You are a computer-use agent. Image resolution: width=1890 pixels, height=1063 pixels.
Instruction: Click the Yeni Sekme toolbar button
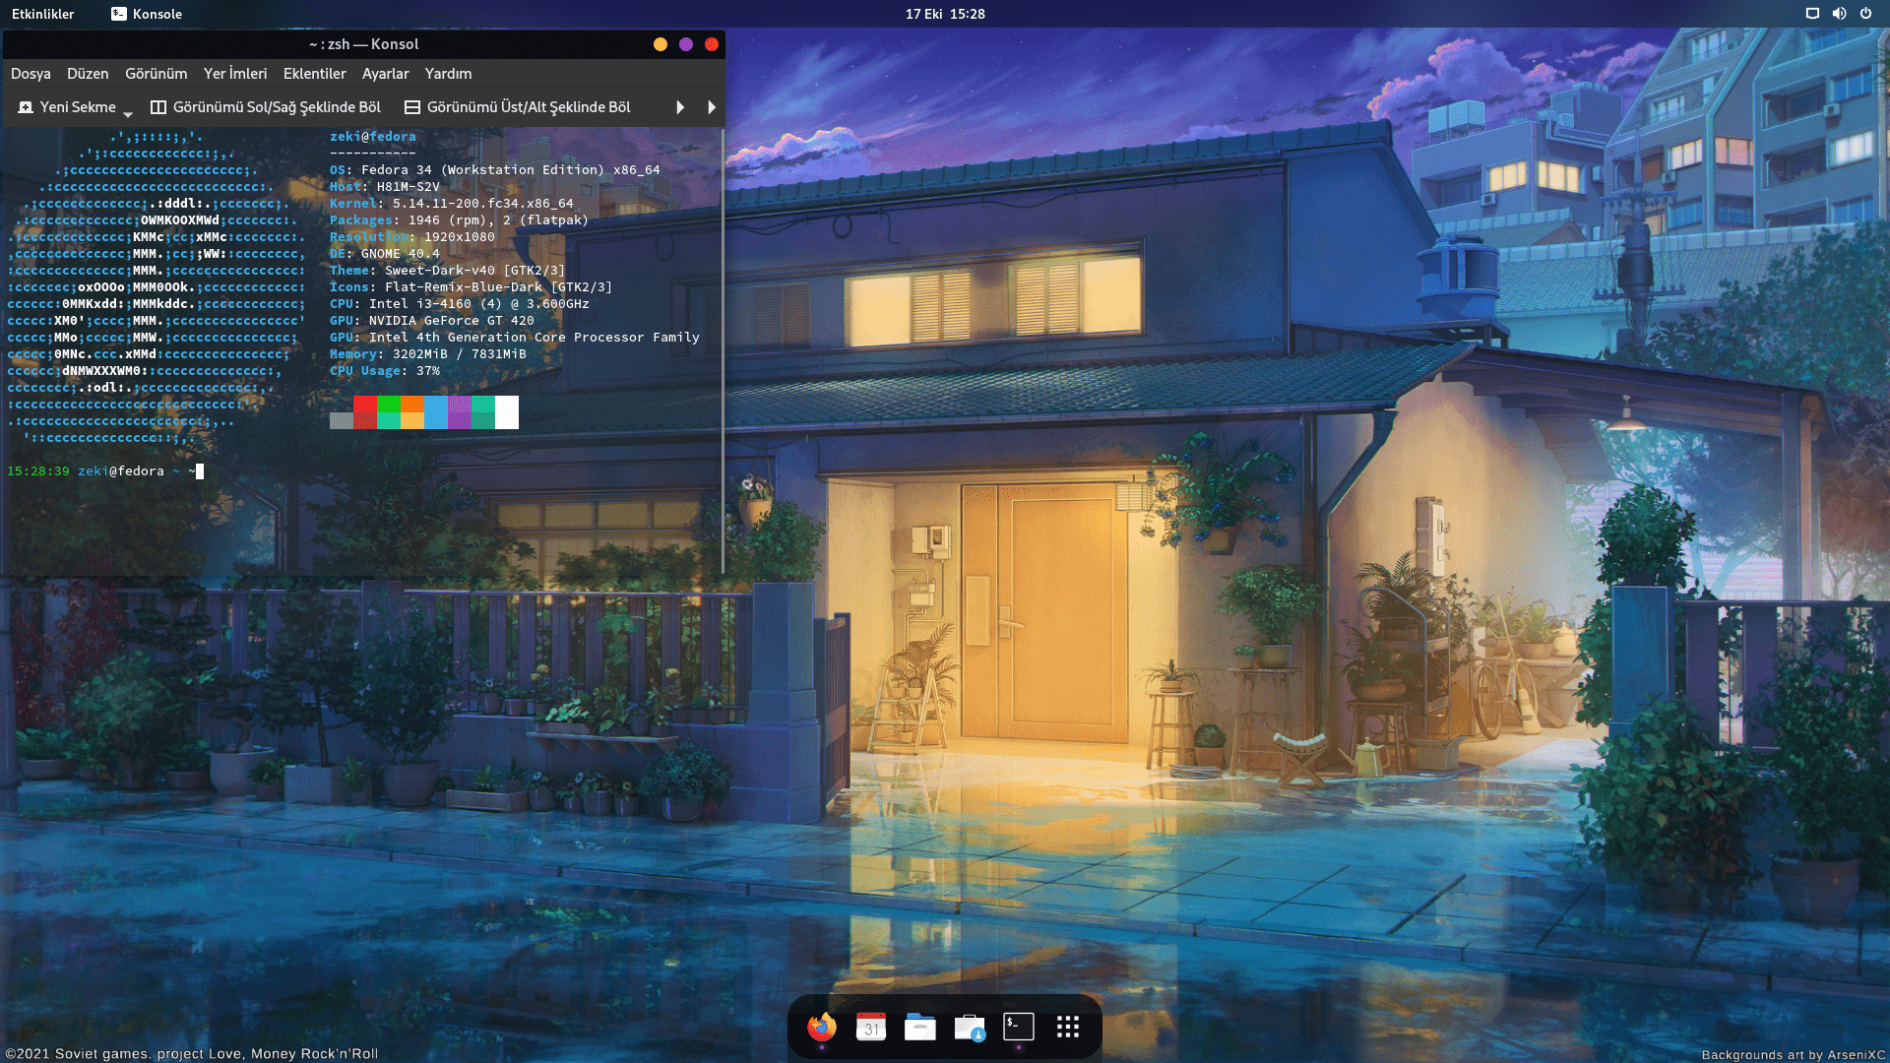[x=67, y=107]
